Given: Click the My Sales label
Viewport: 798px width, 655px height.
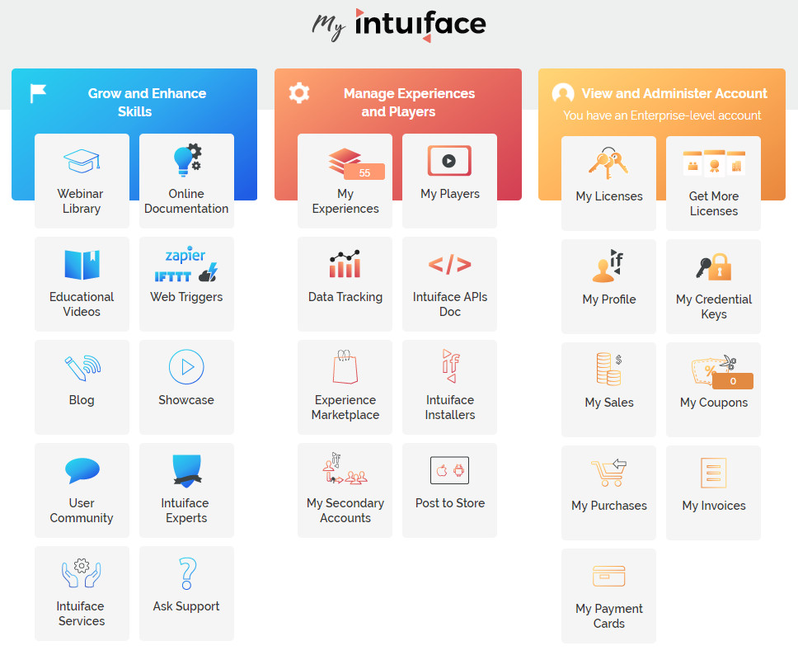Looking at the screenshot, I should 609,403.
